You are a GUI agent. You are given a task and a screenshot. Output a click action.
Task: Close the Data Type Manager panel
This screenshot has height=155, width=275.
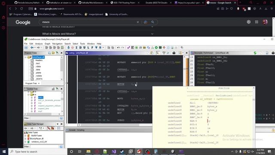[x=61, y=124]
